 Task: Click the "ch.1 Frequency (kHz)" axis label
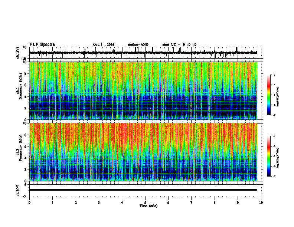(19, 86)
